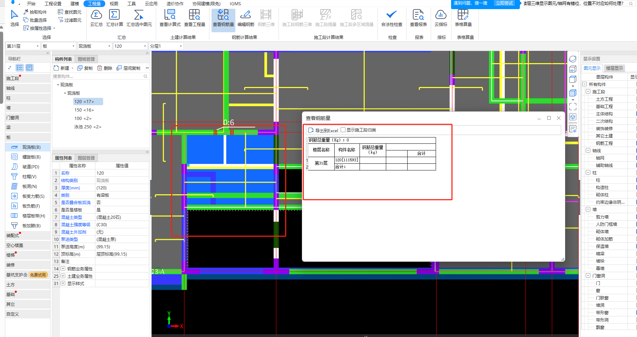Collapse 门窗洞 node in display settings
The width and height of the screenshot is (637, 337).
588,276
